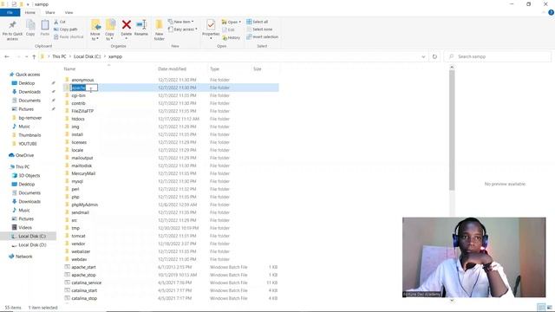Select the FileZillaFTP folder
Screen dimensions: 555x312
click(x=82, y=111)
